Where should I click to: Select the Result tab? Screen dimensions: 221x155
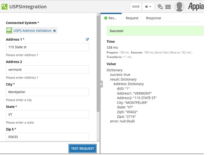point(111,18)
